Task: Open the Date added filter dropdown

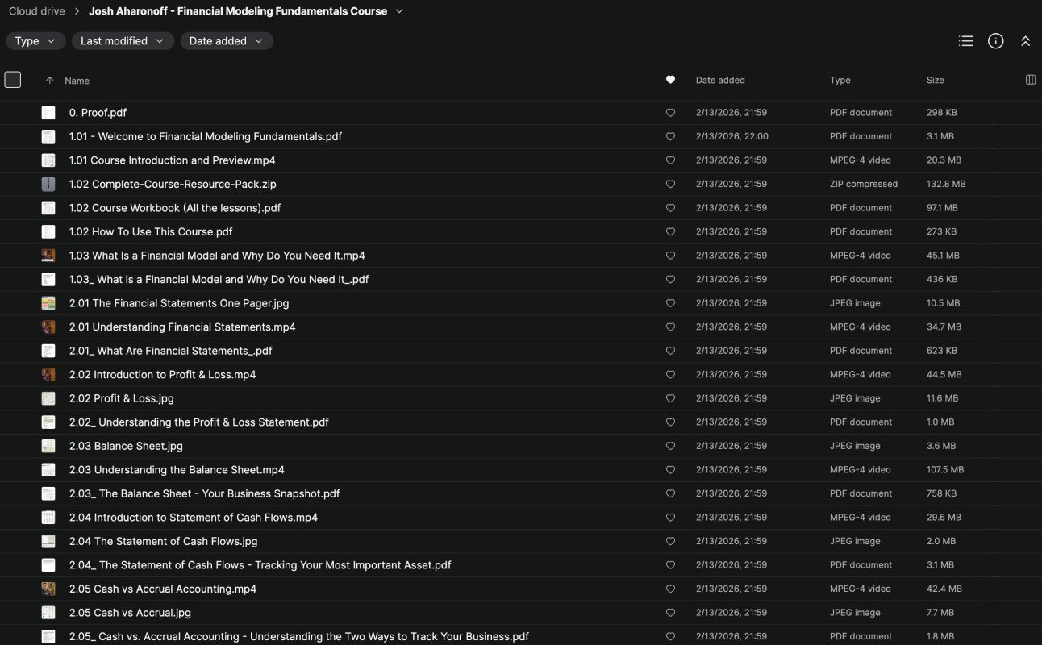Action: tap(226, 41)
